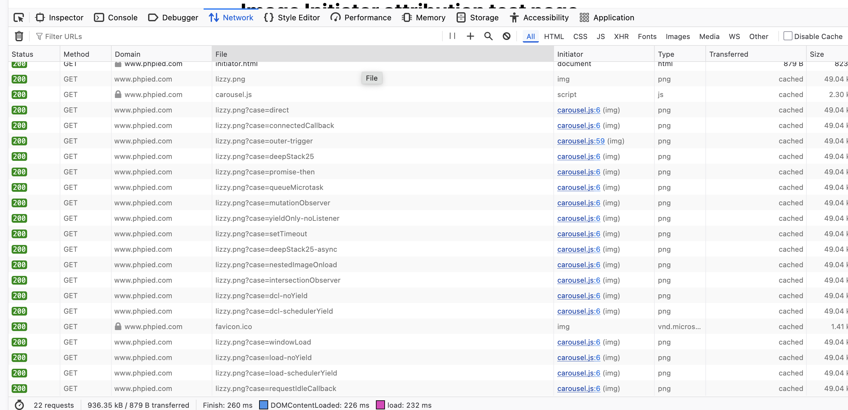Viewport: 848px width, 410px height.
Task: Click the Filter URLs input field
Action: [237, 36]
